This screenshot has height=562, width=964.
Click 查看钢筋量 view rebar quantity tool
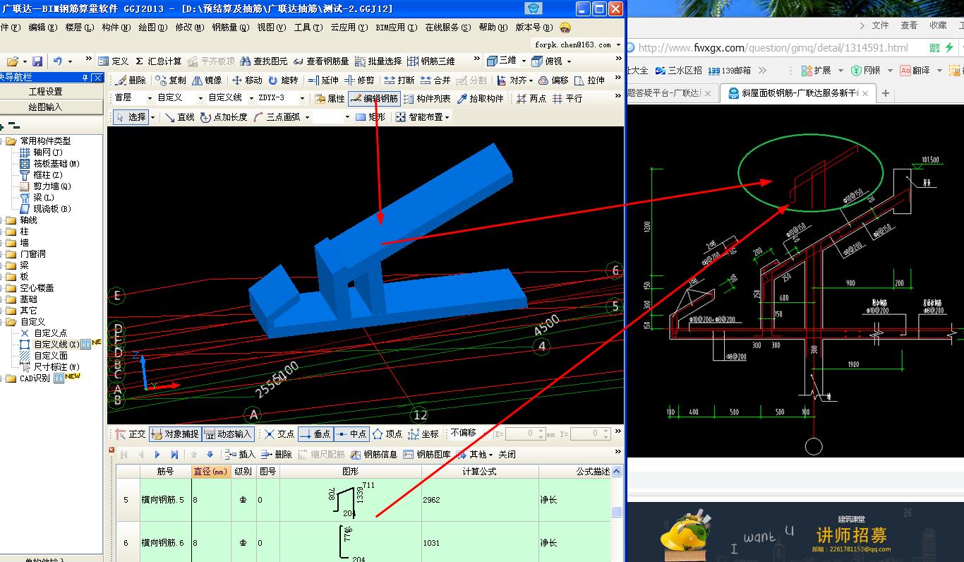pyautogui.click(x=321, y=61)
